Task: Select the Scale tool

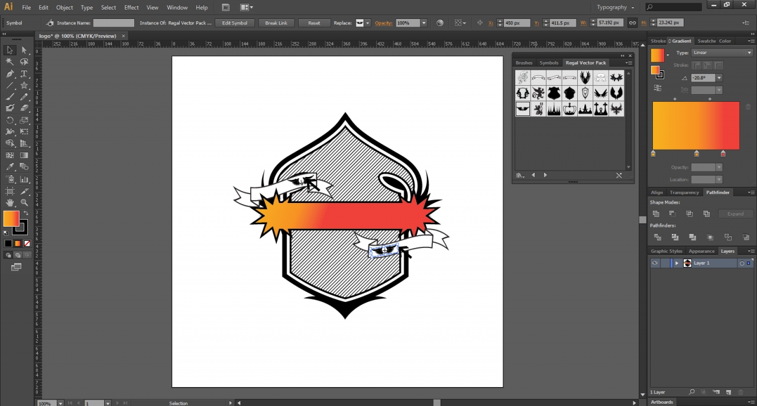Action: tap(24, 120)
